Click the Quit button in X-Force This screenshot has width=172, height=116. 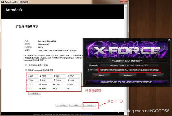tap(155, 75)
